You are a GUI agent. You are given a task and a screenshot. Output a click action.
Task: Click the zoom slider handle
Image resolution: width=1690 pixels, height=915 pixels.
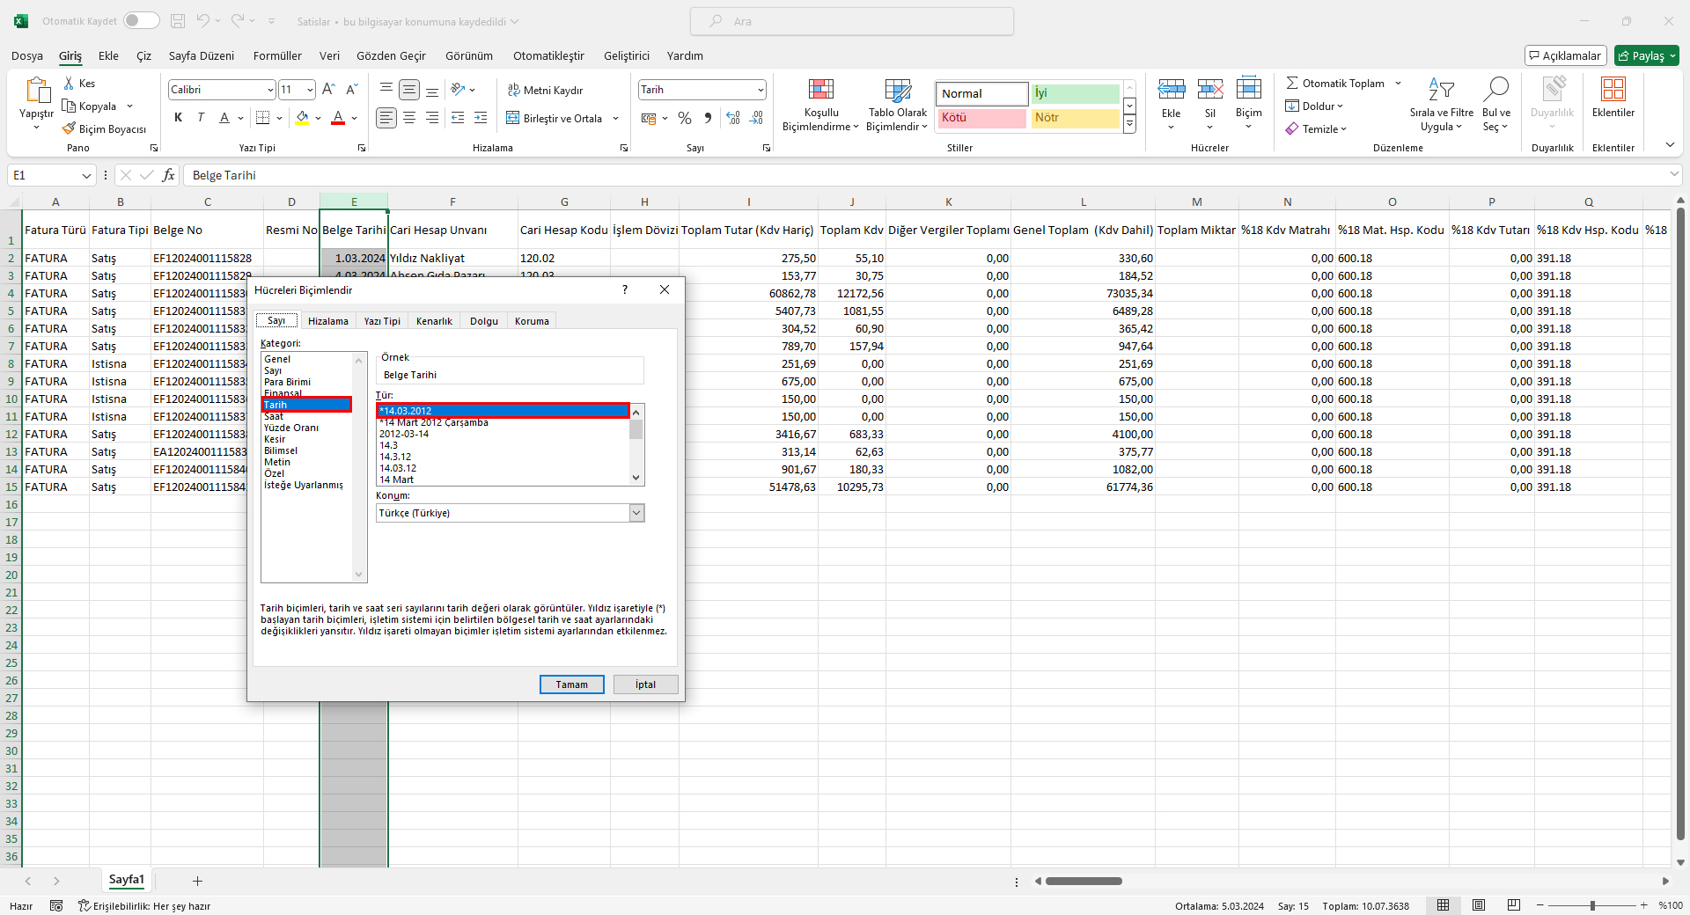point(1592,905)
